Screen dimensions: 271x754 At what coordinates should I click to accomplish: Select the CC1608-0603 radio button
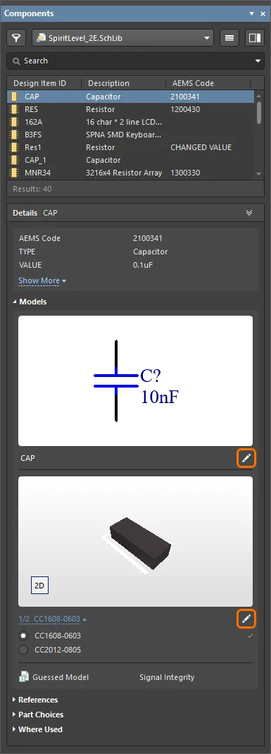(x=23, y=636)
